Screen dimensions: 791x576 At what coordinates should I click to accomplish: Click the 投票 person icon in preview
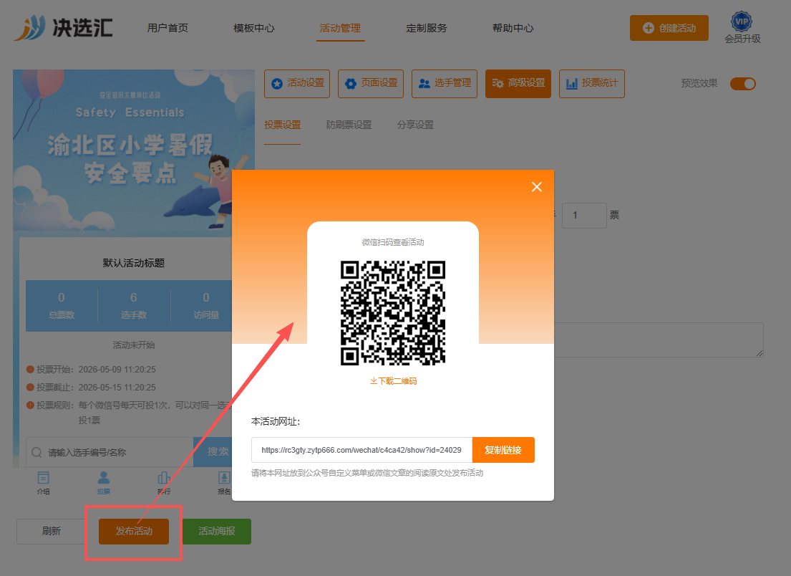(x=103, y=483)
